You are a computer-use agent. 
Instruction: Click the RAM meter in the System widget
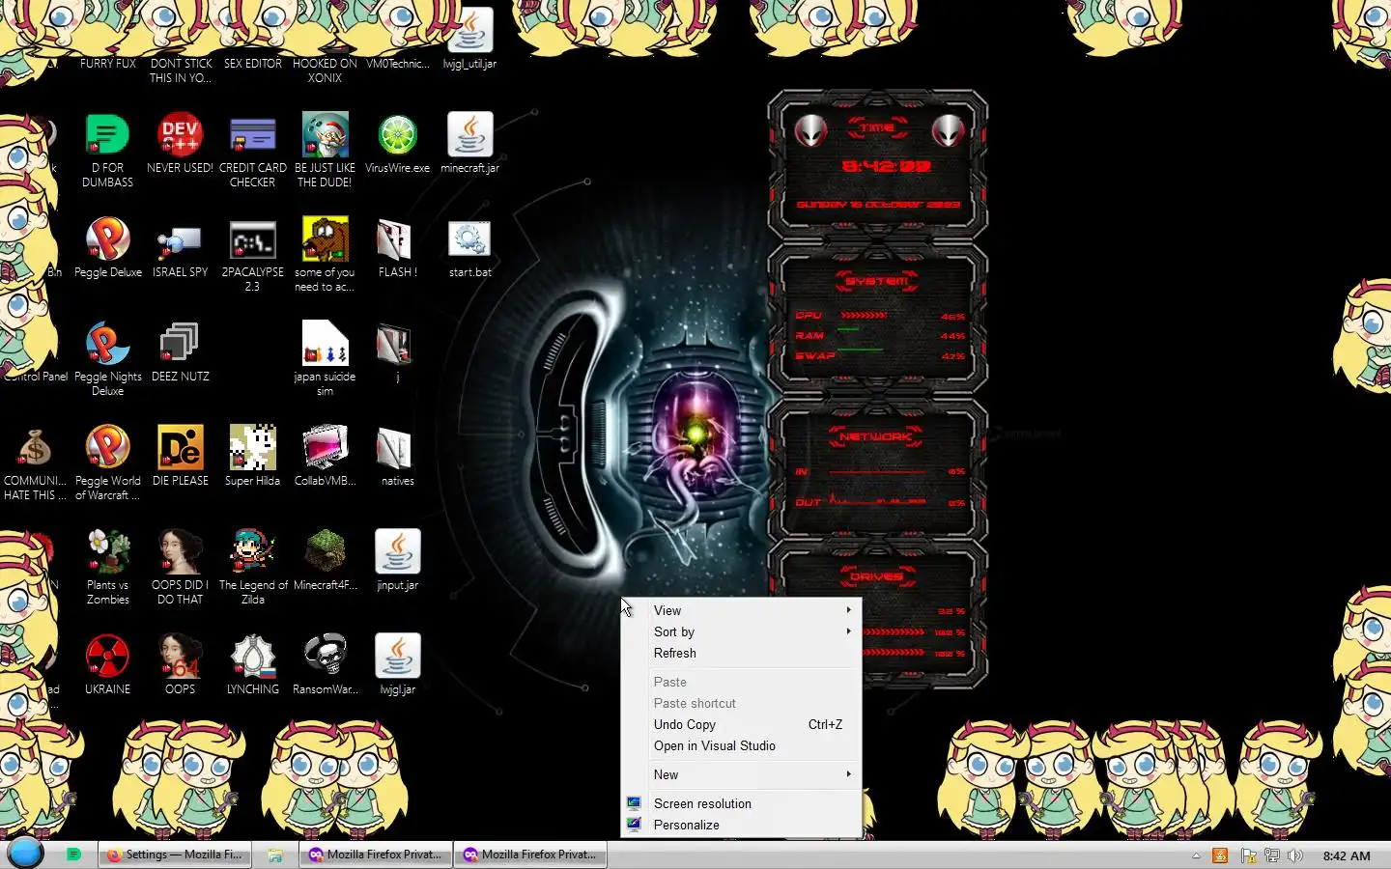pos(880,336)
